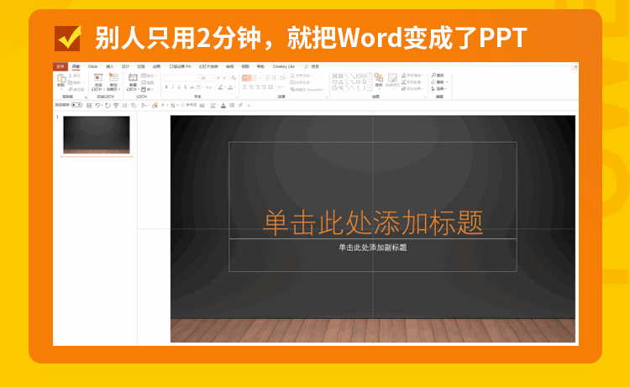Click the Decrease Font Size icon
Viewport: 630px width, 387px height.
pos(224,78)
